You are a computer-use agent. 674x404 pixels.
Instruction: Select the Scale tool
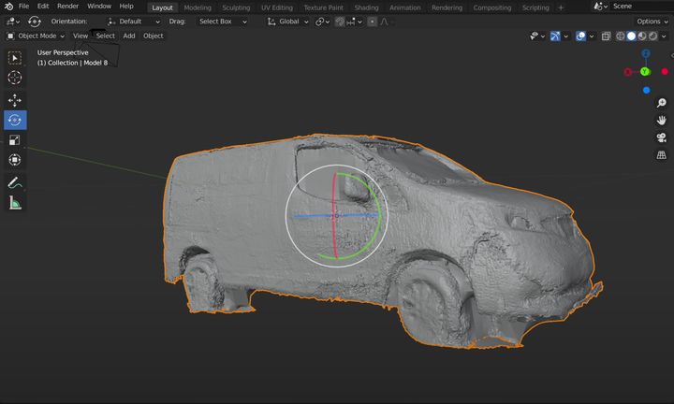(15, 140)
